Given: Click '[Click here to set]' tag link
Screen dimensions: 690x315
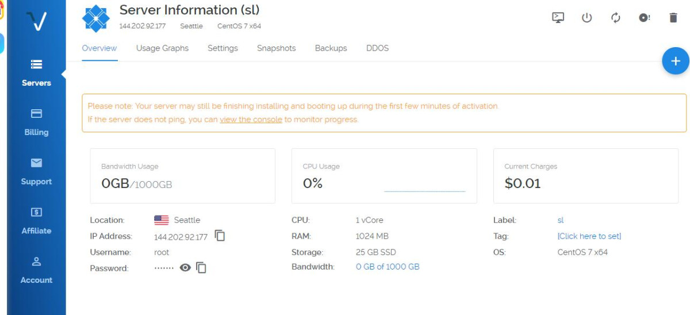Looking at the screenshot, I should click(589, 236).
